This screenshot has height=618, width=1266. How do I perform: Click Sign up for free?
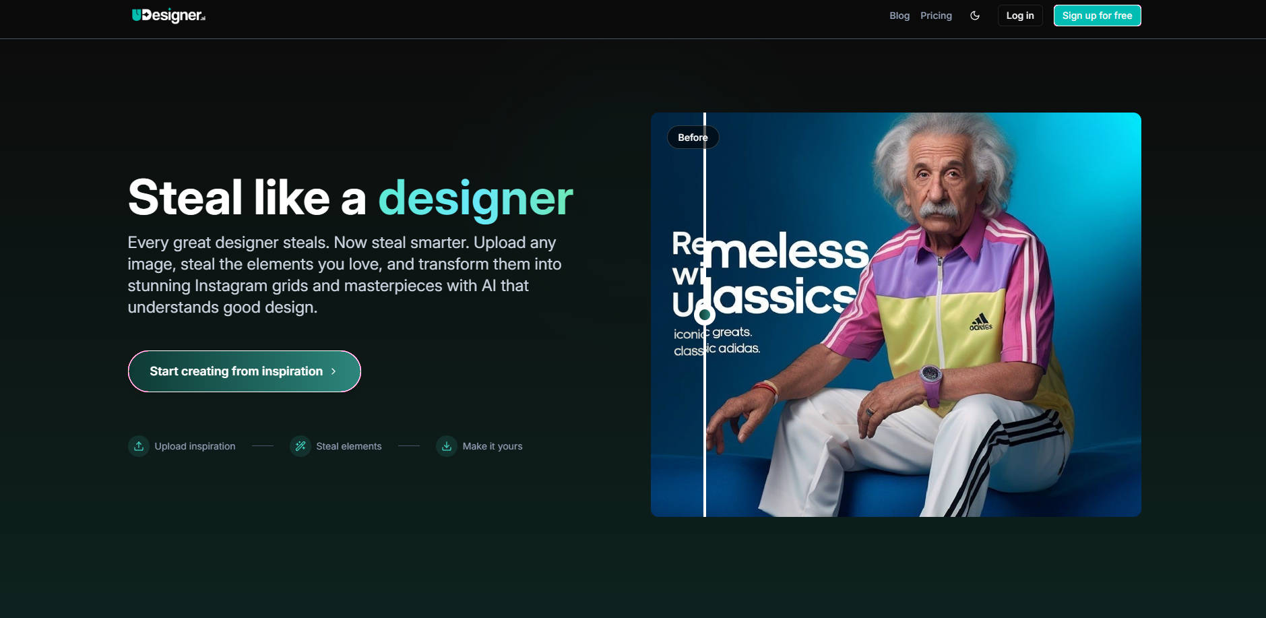[1096, 15]
